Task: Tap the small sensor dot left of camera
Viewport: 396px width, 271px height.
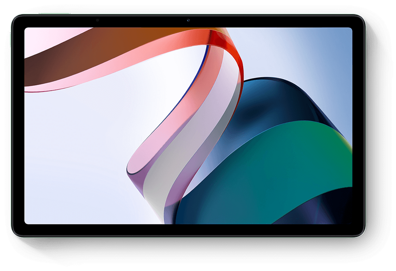Action: click(98, 20)
